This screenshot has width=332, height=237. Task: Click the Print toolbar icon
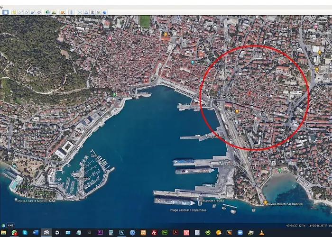click(x=86, y=12)
